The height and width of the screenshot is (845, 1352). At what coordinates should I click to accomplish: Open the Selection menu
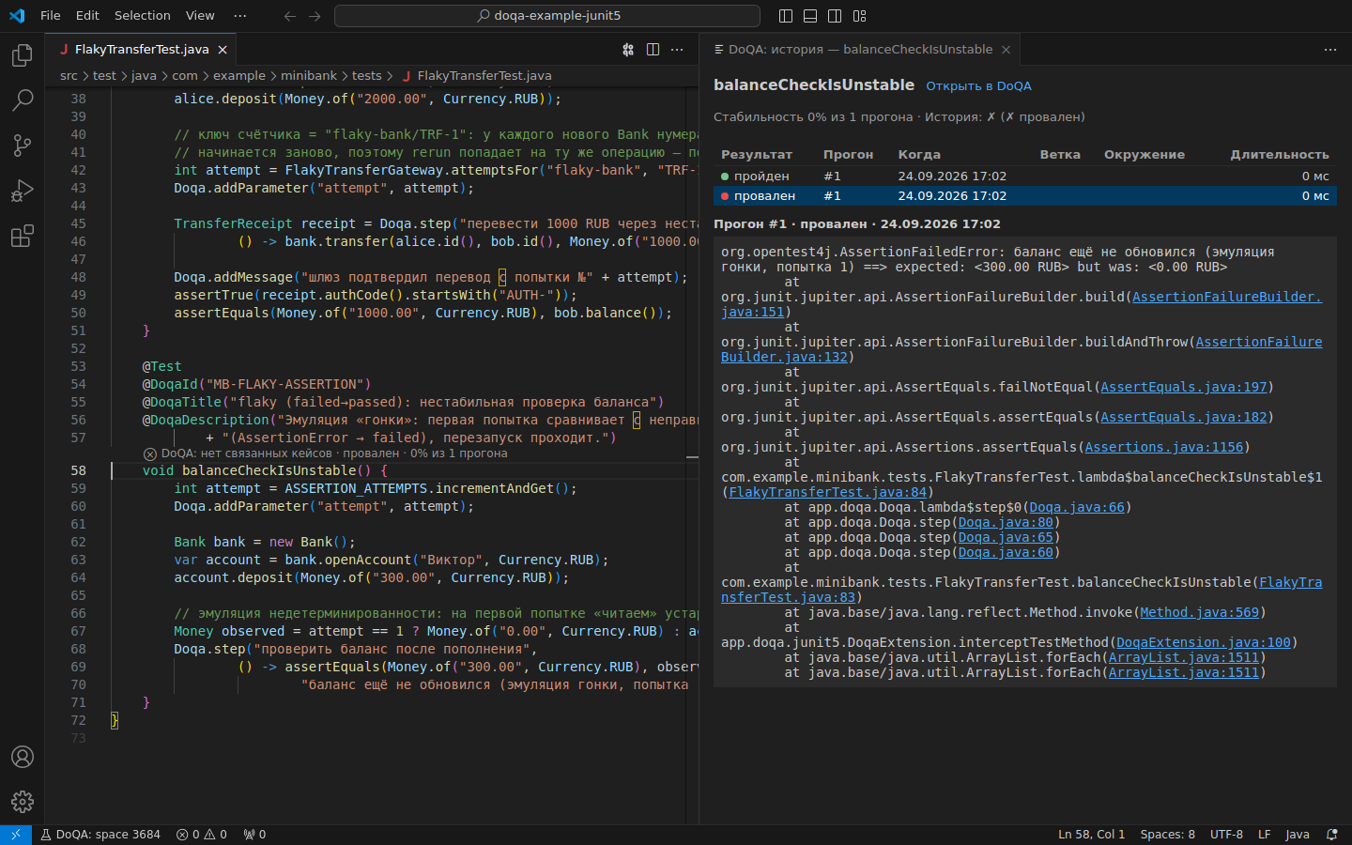click(143, 16)
